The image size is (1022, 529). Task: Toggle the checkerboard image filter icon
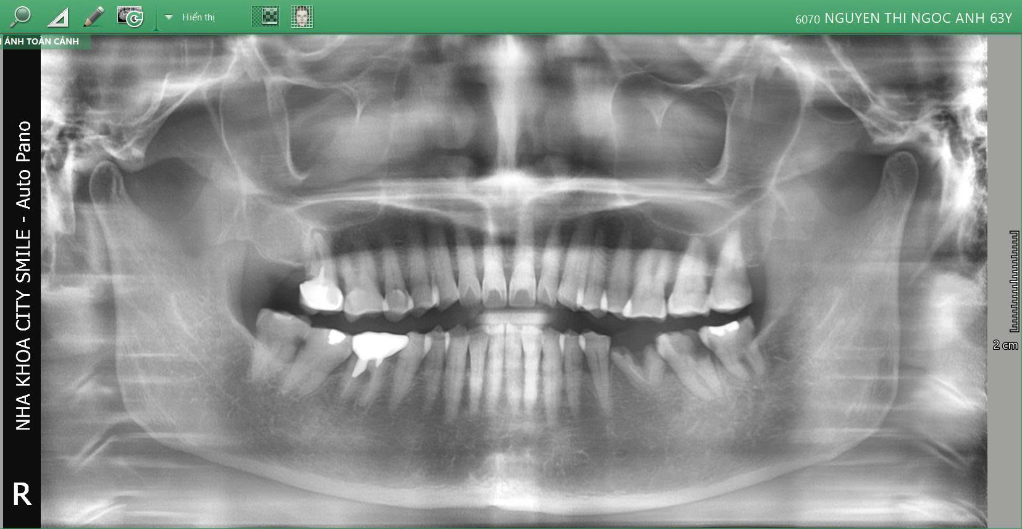click(x=266, y=17)
